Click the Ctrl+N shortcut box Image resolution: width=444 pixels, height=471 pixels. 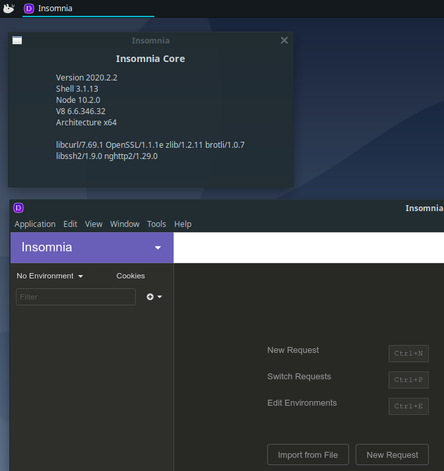(408, 354)
